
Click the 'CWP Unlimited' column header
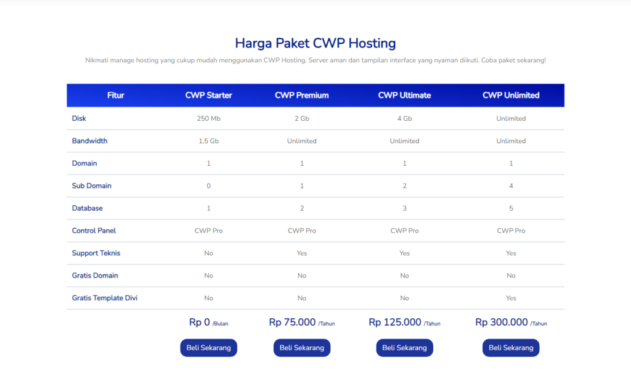[x=511, y=96]
